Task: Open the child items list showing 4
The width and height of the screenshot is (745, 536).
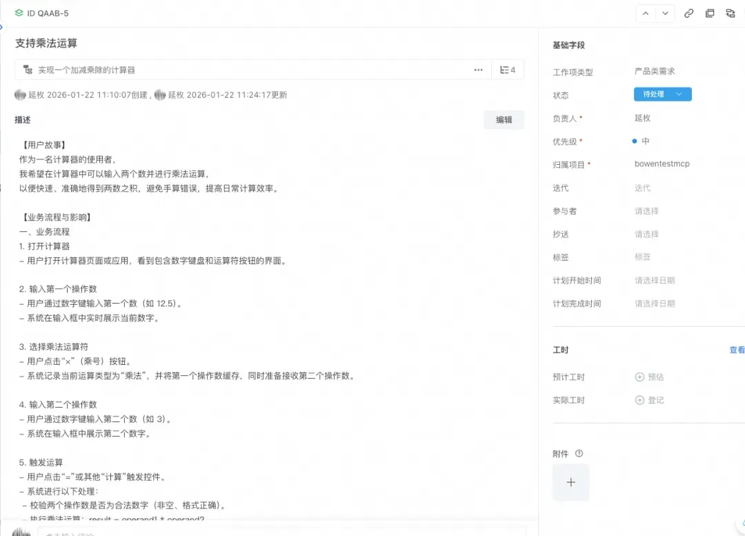Action: (x=508, y=70)
